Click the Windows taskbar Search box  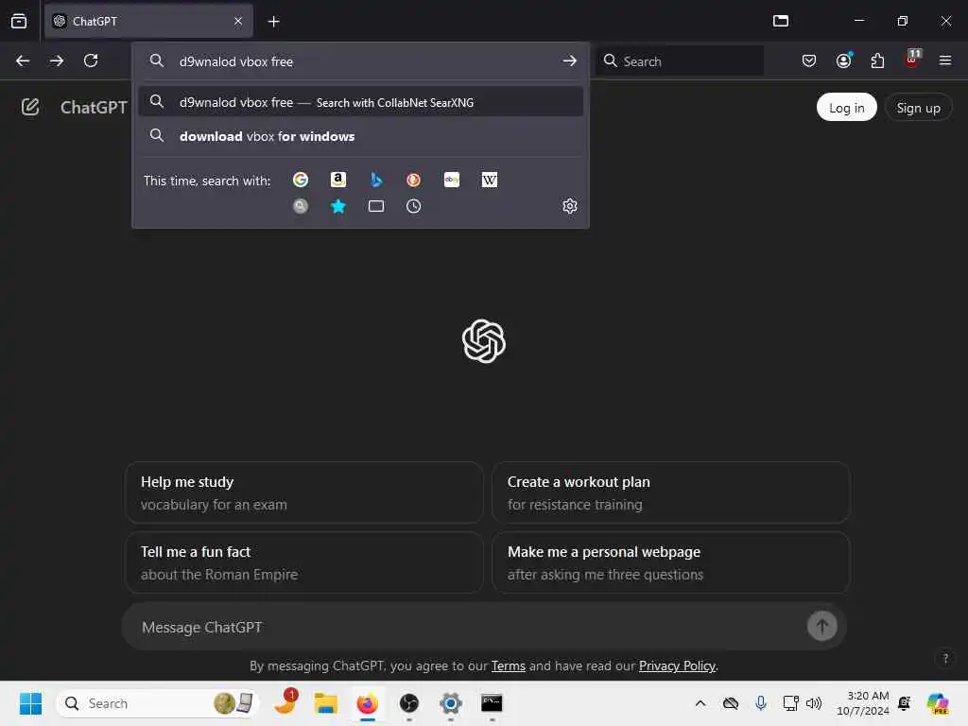(x=157, y=703)
